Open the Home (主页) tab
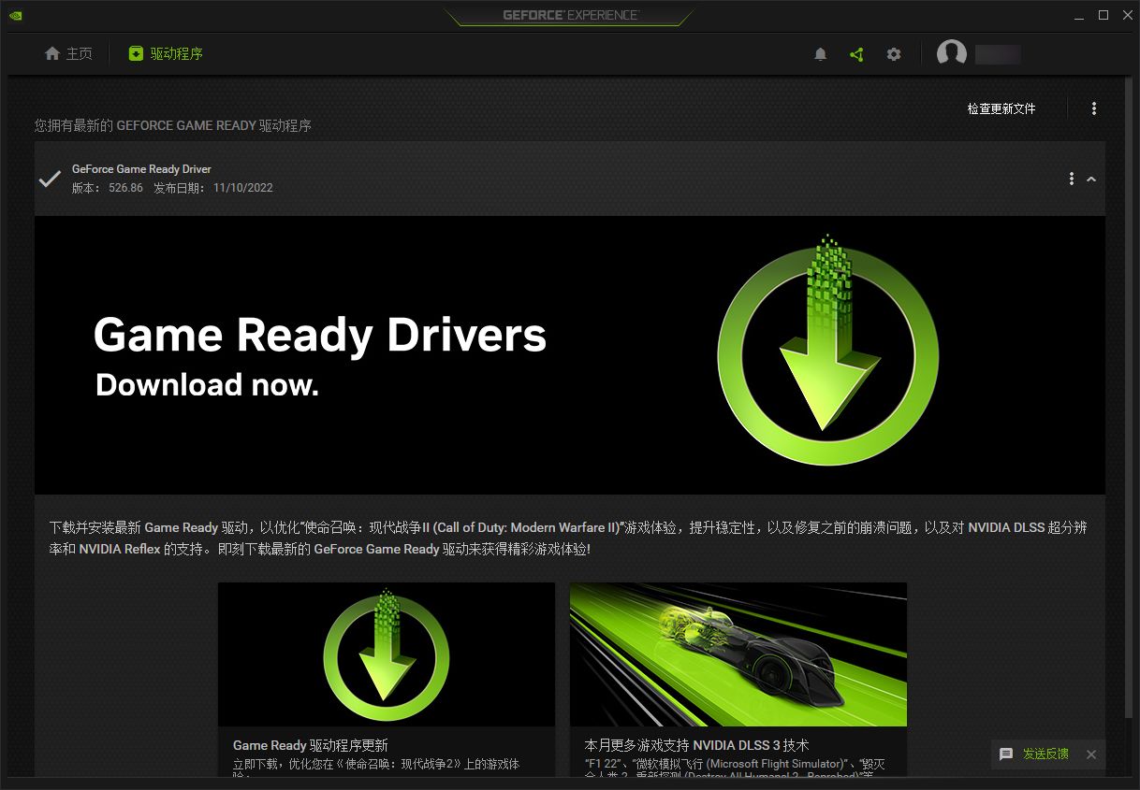Image resolution: width=1140 pixels, height=790 pixels. point(69,54)
